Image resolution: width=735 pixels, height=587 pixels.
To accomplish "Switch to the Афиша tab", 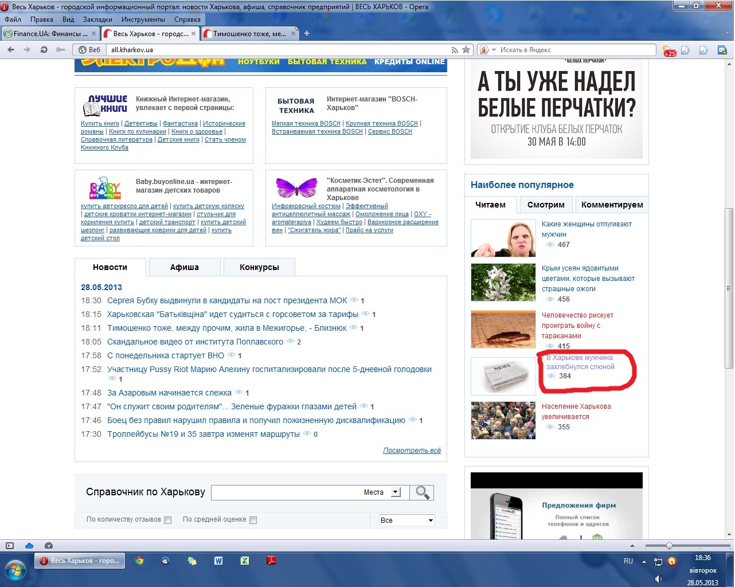I will pos(185,267).
